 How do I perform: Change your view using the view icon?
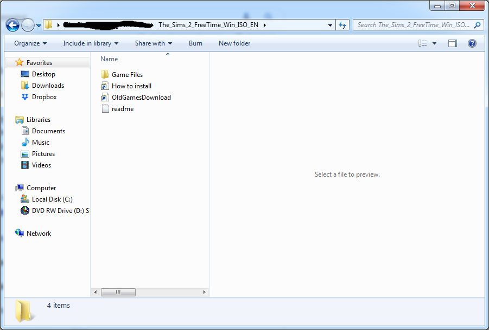coord(423,43)
